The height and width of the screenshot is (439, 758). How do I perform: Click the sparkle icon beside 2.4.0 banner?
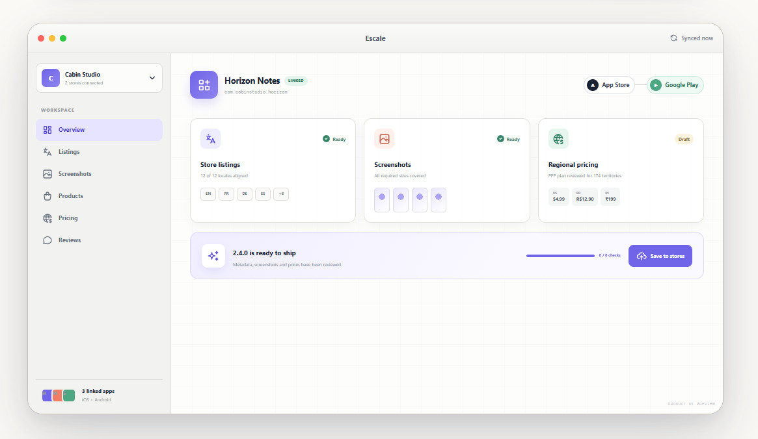[213, 256]
